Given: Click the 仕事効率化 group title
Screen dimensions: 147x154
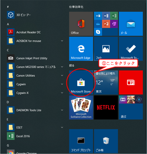Looking at the screenshot, I should [x=76, y=7].
